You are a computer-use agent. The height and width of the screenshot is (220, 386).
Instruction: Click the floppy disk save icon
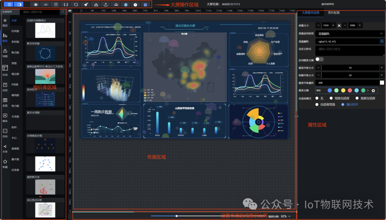click(56, 4)
